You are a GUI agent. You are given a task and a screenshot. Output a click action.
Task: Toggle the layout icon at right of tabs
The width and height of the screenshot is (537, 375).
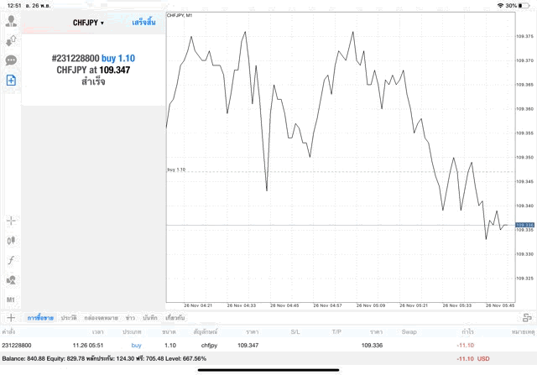(x=527, y=318)
